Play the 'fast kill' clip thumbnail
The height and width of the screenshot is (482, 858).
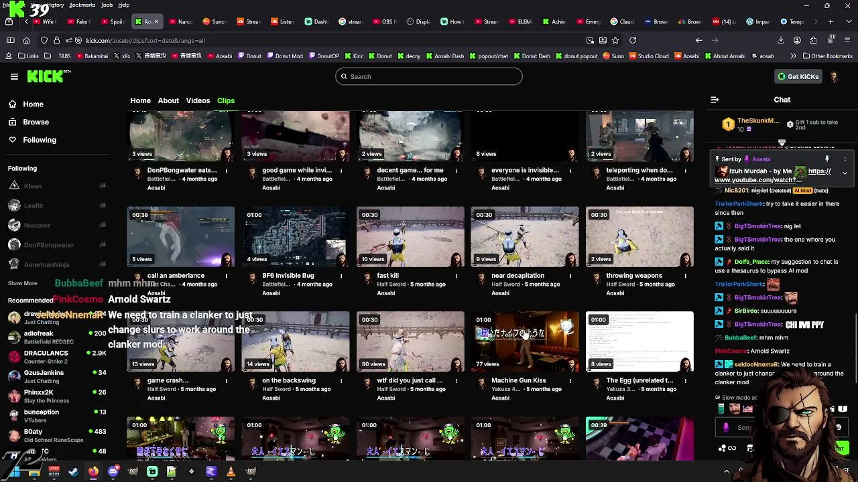tap(410, 237)
